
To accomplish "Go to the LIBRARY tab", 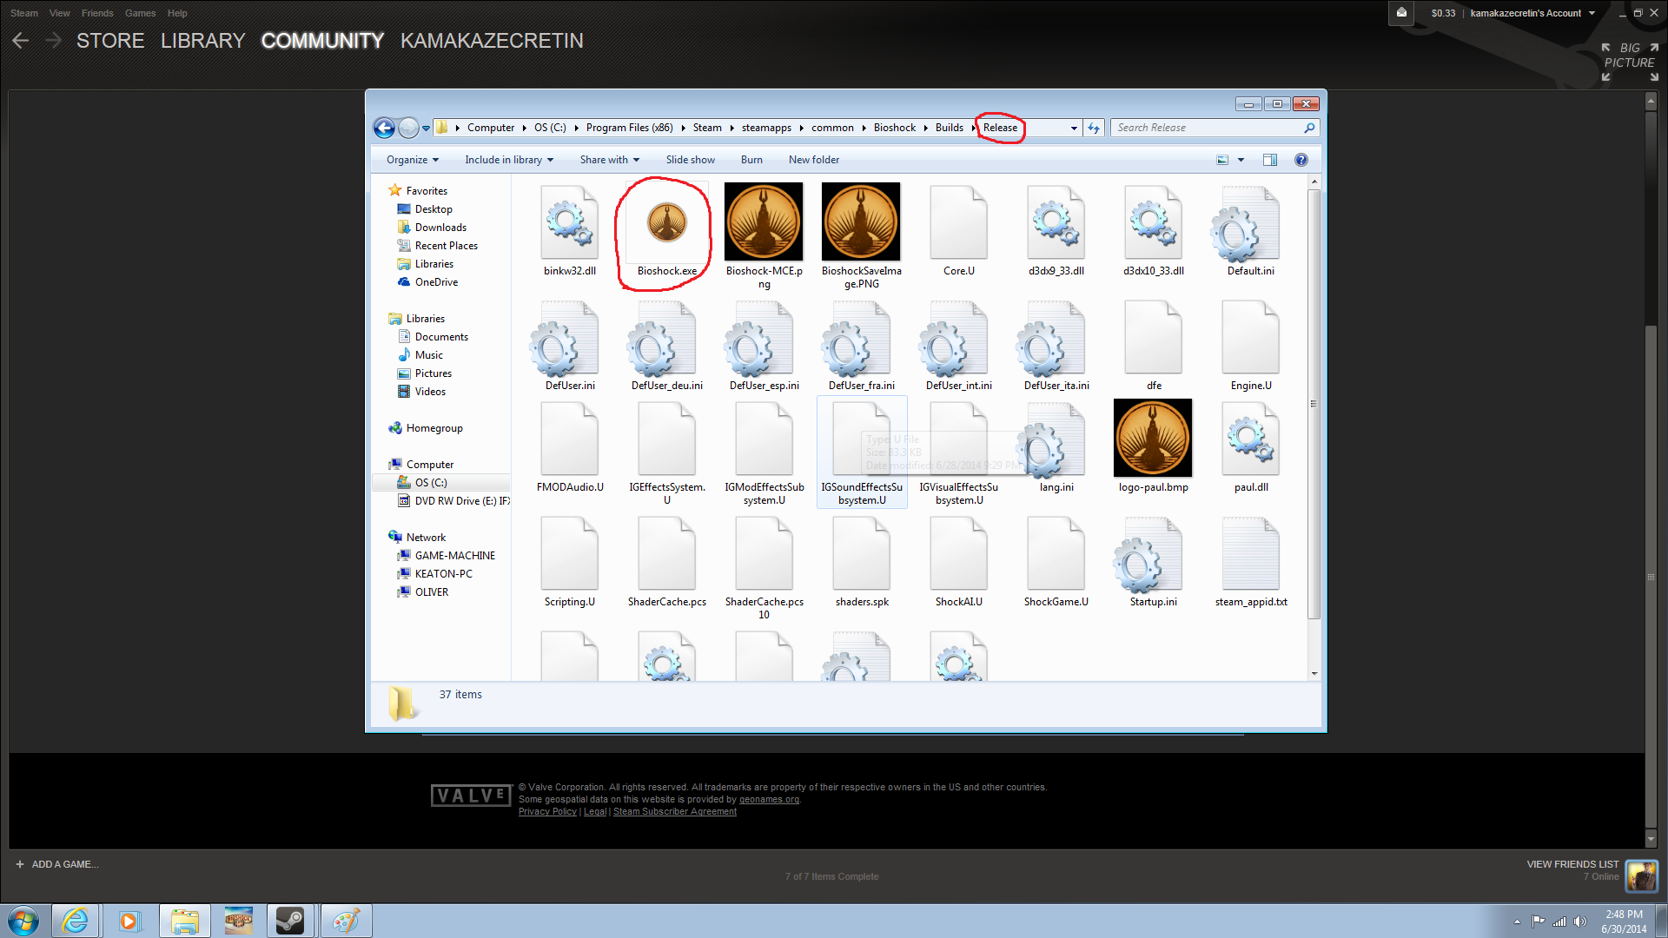I will [202, 41].
